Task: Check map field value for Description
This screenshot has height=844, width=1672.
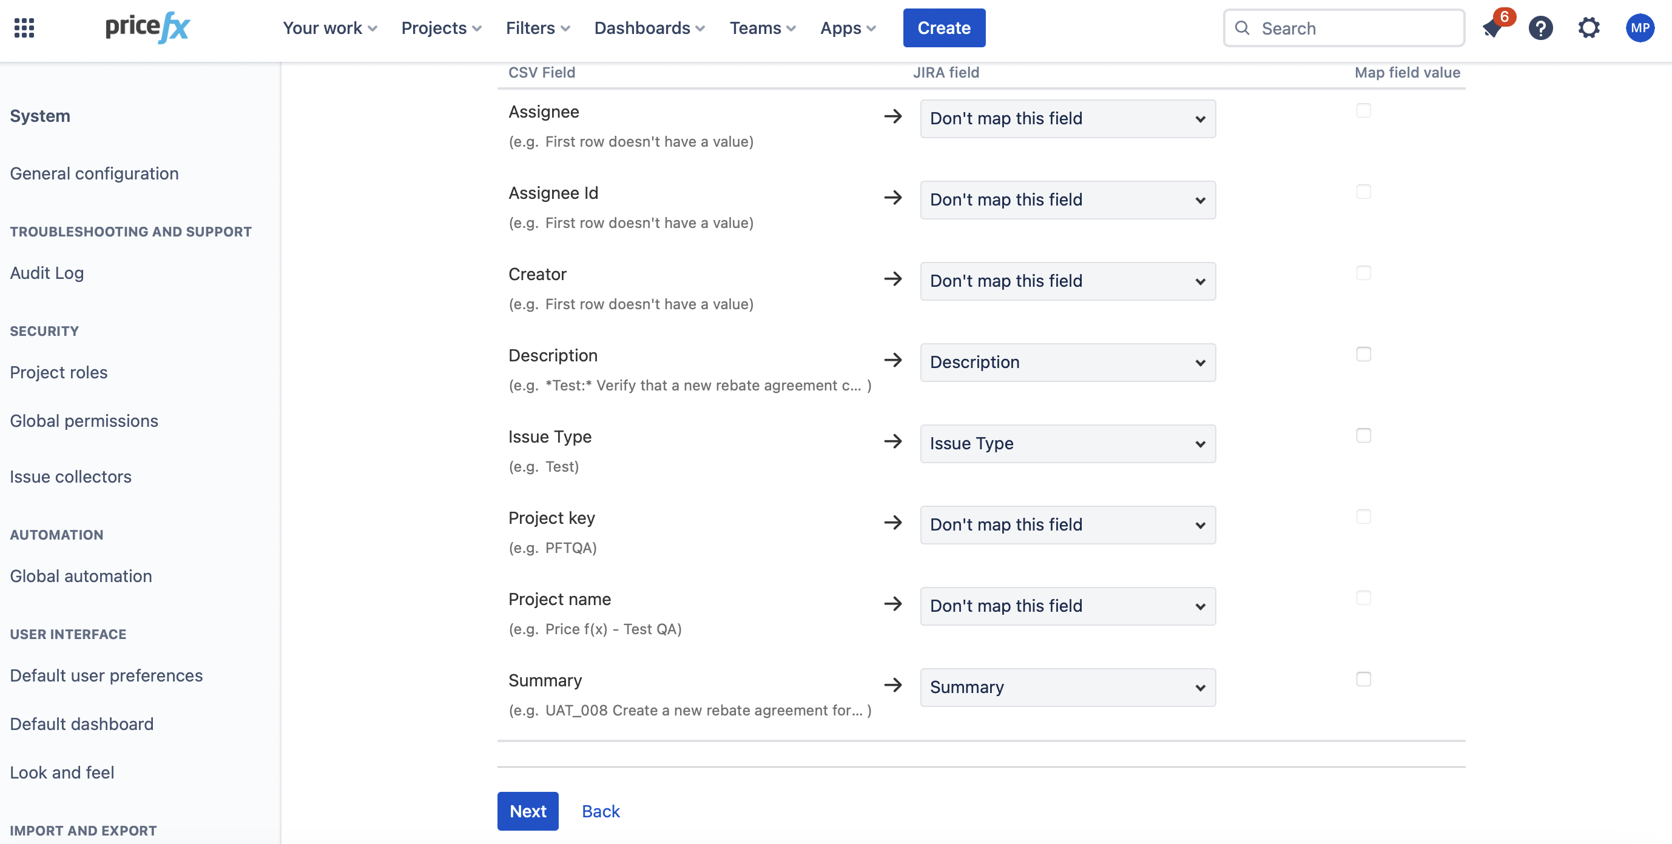Action: point(1363,354)
